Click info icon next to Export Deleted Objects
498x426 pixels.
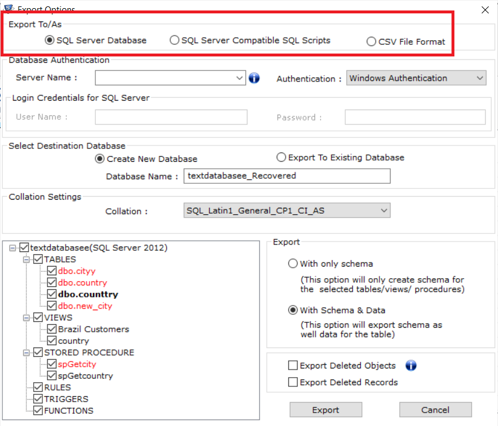pyautogui.click(x=411, y=365)
